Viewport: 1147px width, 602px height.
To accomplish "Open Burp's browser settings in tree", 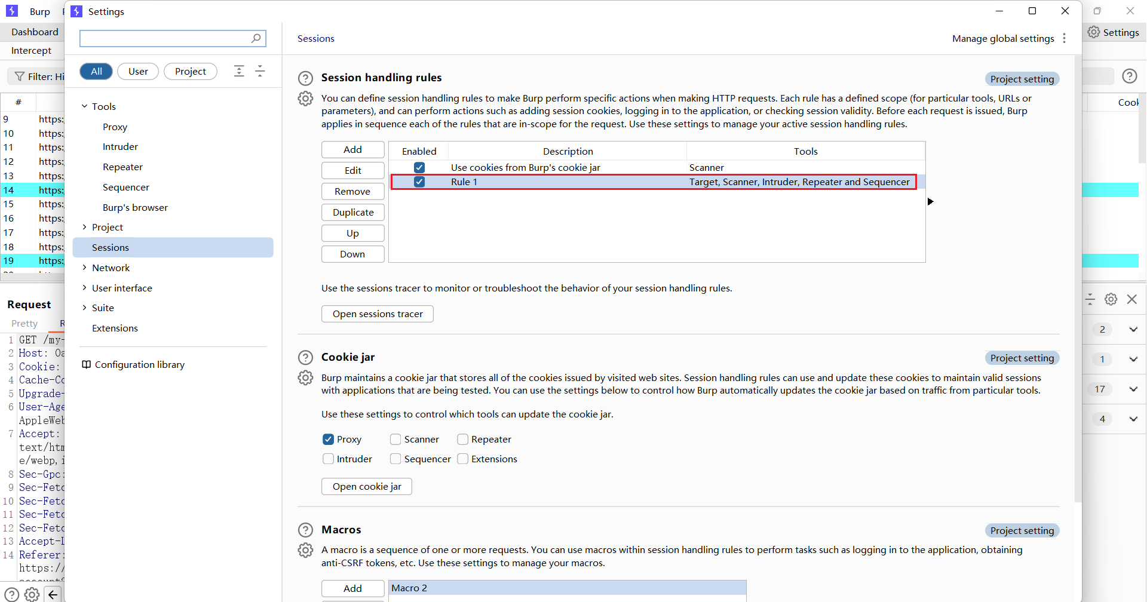I will (x=135, y=207).
